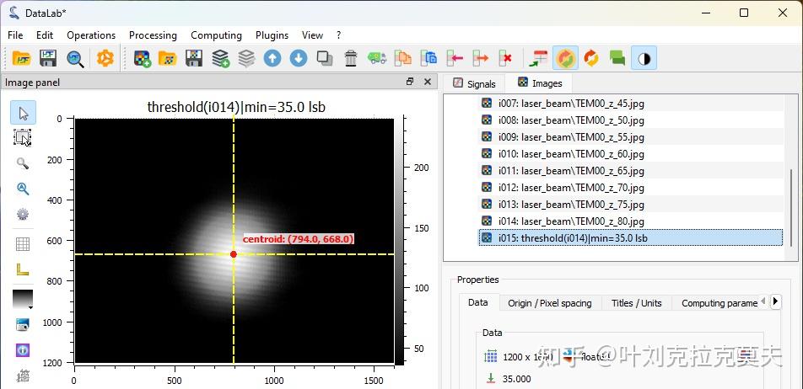Move selection down blue arrow
This screenshot has height=389, width=803.
(x=299, y=58)
